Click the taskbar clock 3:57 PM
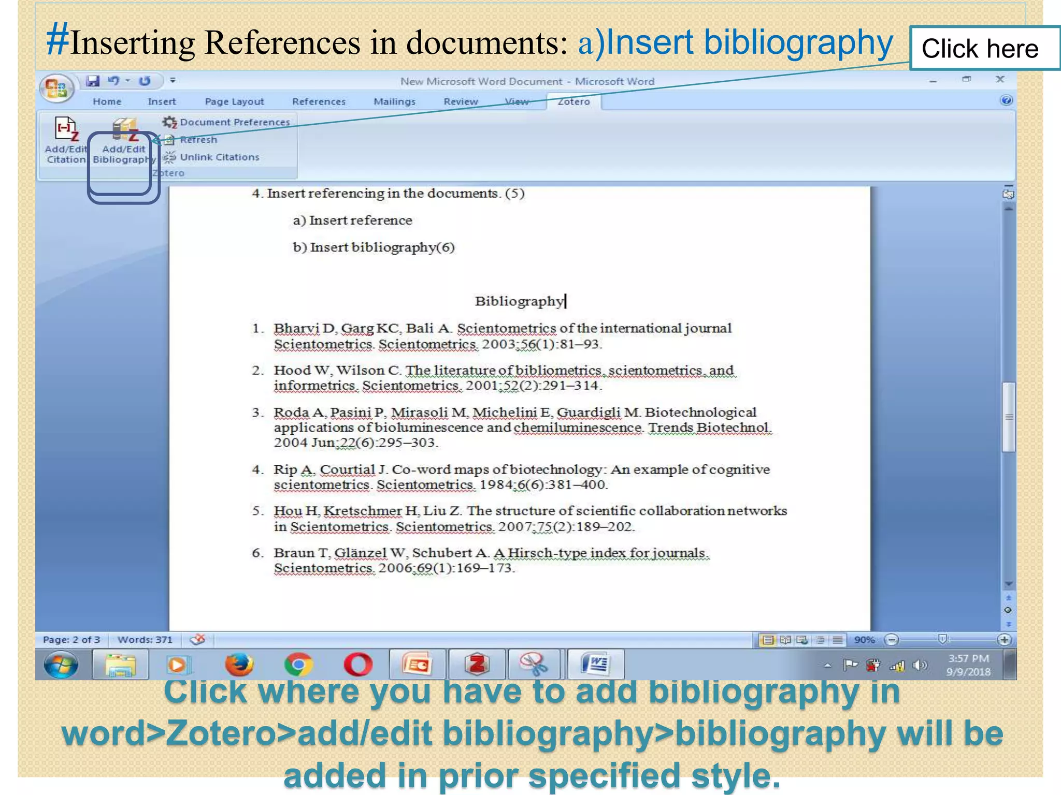Image resolution: width=1061 pixels, height=795 pixels. coord(968,665)
